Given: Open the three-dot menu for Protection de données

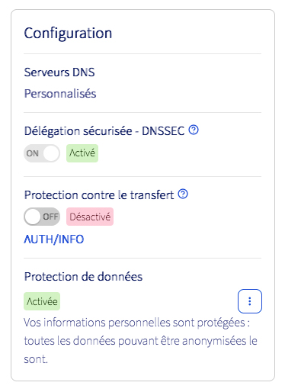Looking at the screenshot, I should (250, 301).
